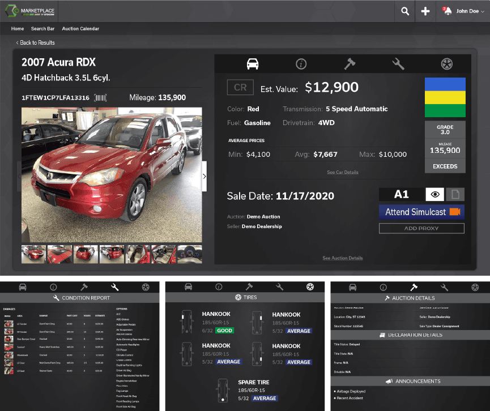The image size is (490, 411).
Task: Click gavel icon in Tires panel
Action: [249, 286]
